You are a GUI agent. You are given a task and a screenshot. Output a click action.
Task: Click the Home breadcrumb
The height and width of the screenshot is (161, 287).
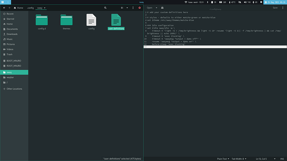[x=18, y=8]
